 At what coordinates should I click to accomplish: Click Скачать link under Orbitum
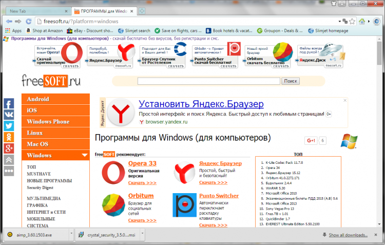pyautogui.click(x=142, y=220)
